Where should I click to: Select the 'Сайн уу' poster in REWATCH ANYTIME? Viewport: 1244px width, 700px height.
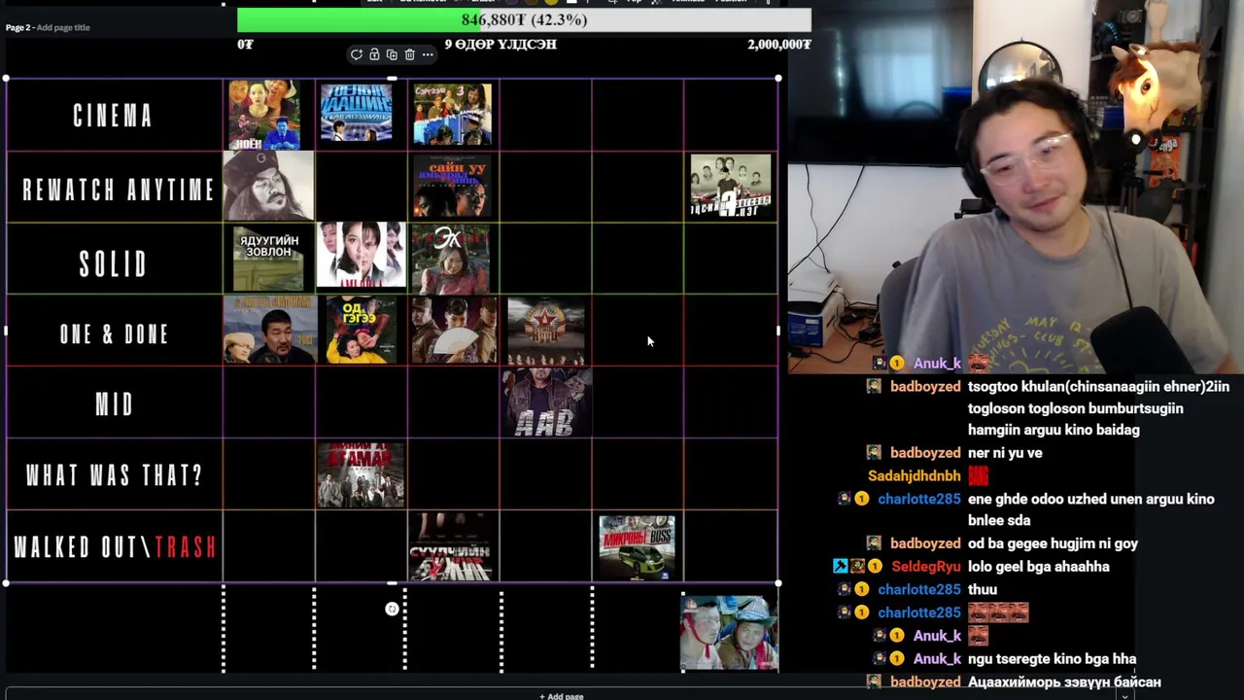click(x=452, y=186)
